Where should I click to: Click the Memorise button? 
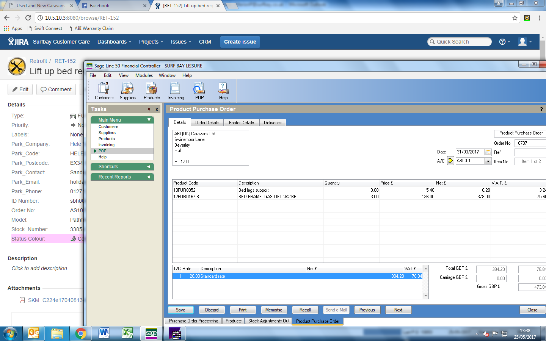click(274, 310)
